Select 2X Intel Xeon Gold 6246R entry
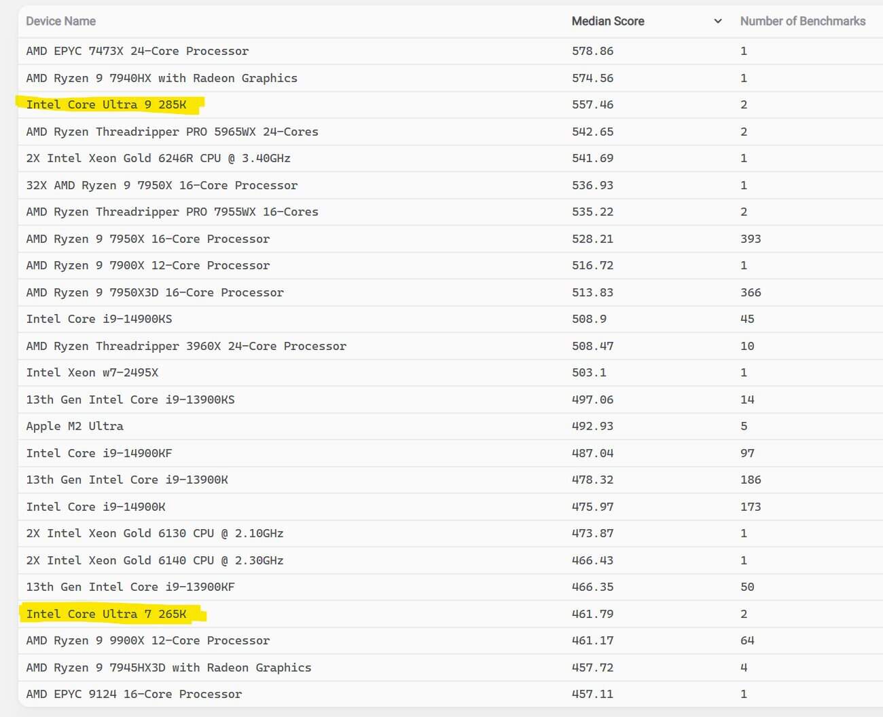Image resolution: width=883 pixels, height=717 pixels. click(158, 158)
